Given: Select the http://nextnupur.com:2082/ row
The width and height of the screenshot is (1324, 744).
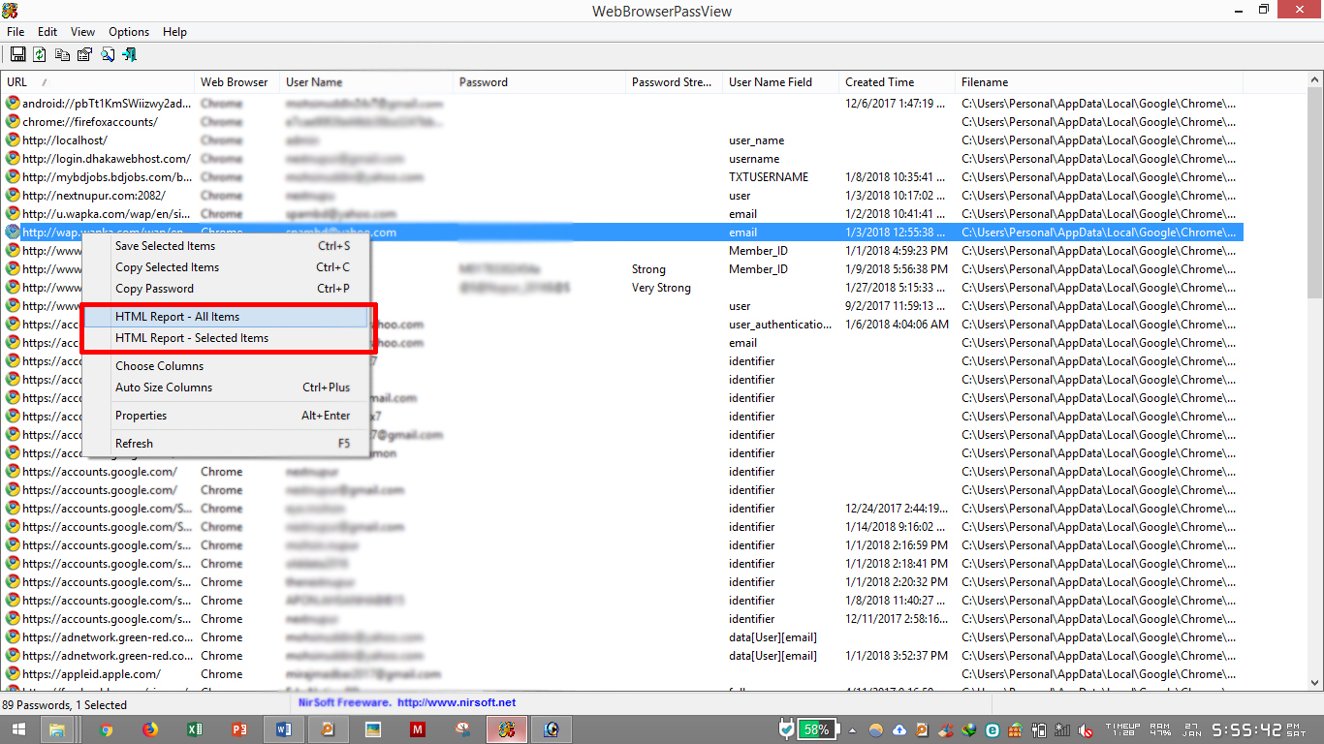Looking at the screenshot, I should tap(622, 196).
